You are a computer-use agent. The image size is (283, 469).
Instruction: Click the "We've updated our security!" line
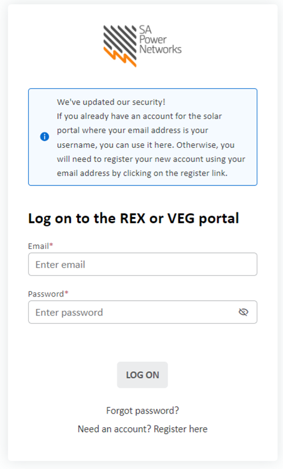111,102
